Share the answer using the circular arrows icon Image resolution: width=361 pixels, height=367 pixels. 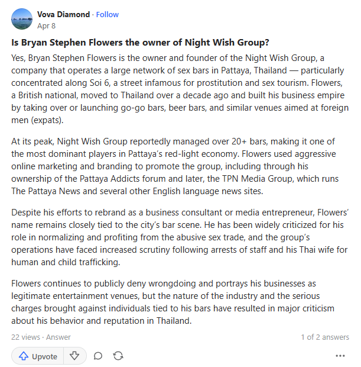tap(118, 356)
